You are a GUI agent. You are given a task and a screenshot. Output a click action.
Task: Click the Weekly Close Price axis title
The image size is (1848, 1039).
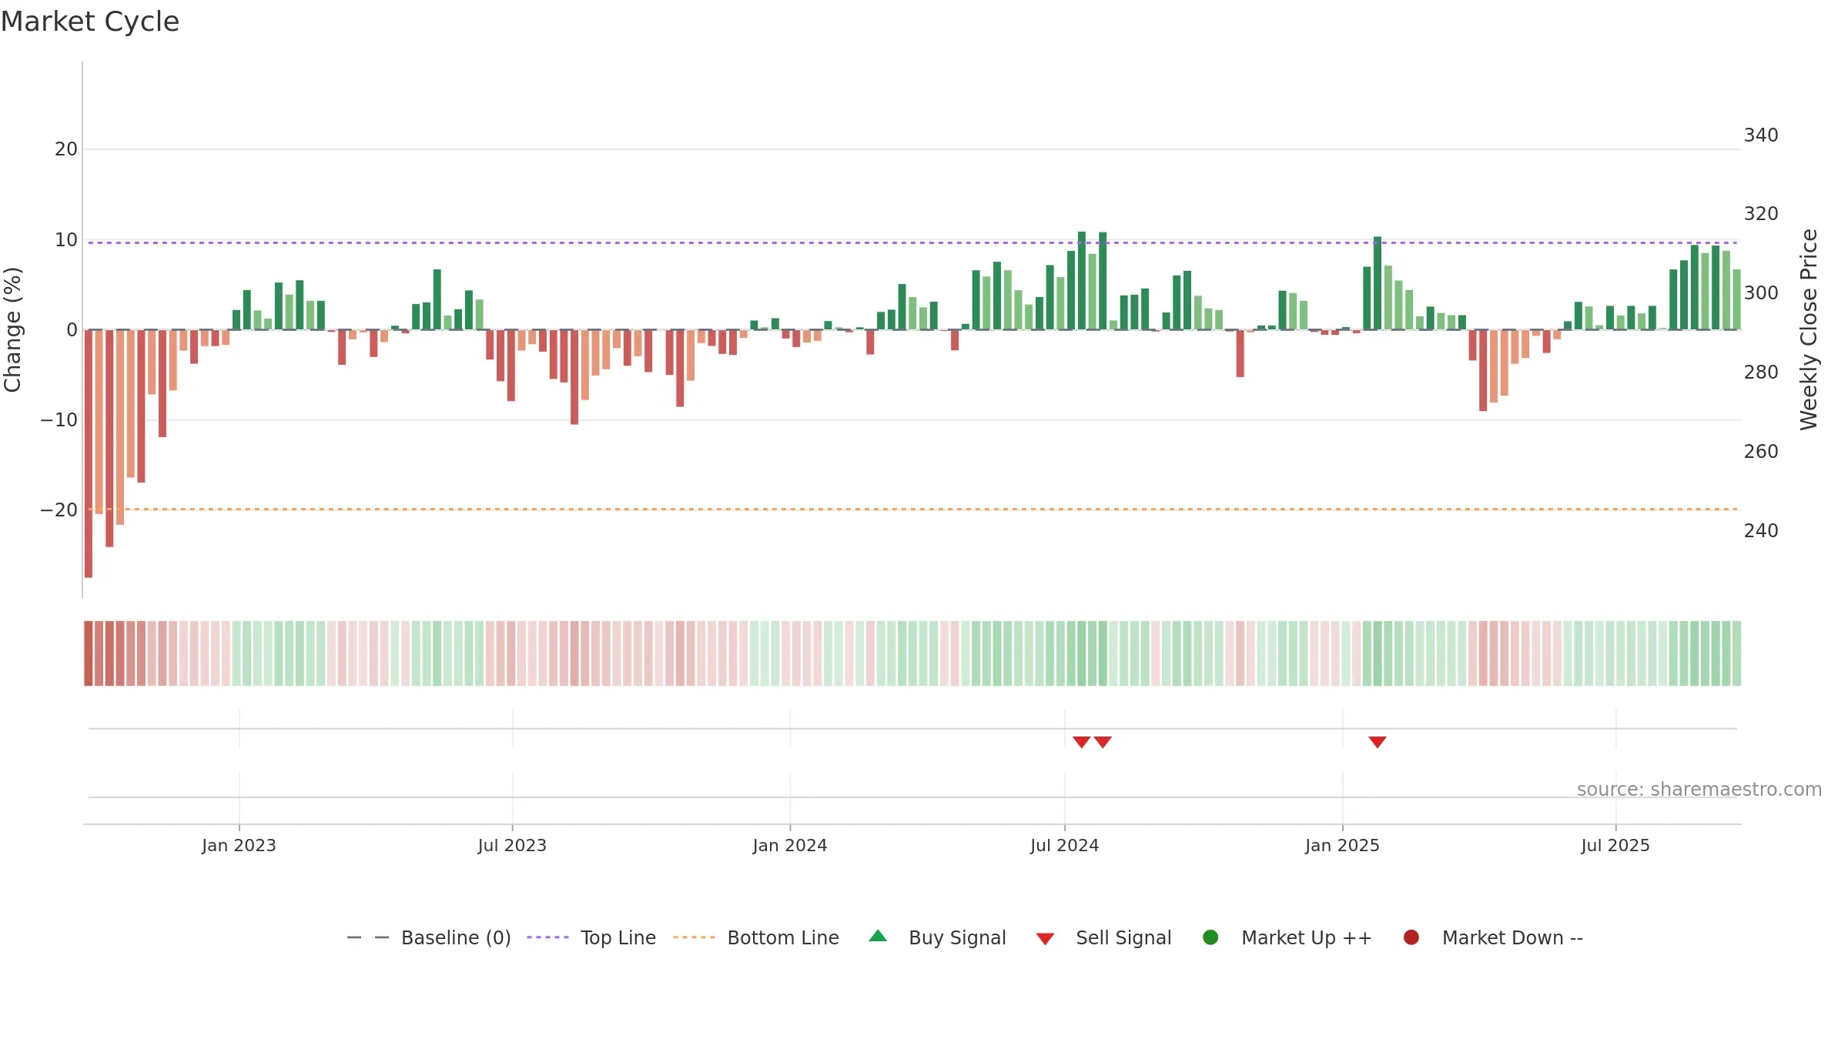pos(1809,329)
